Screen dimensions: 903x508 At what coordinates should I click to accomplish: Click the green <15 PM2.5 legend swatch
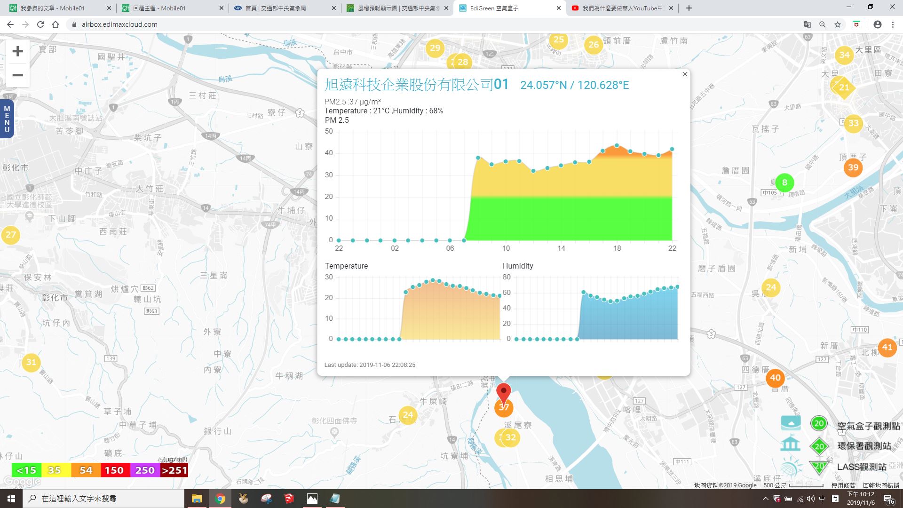coord(26,470)
